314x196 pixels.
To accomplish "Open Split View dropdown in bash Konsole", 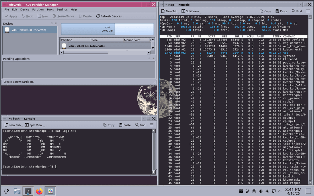I will [x=44, y=126].
